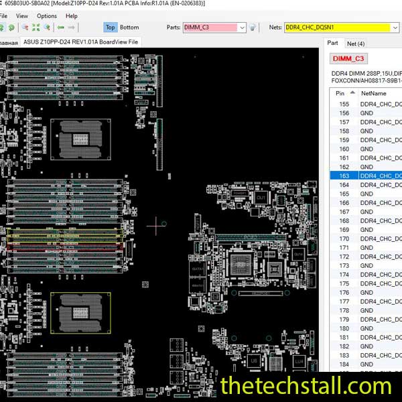
Task: Select pin 178 GND row
Action: pyautogui.click(x=366, y=310)
